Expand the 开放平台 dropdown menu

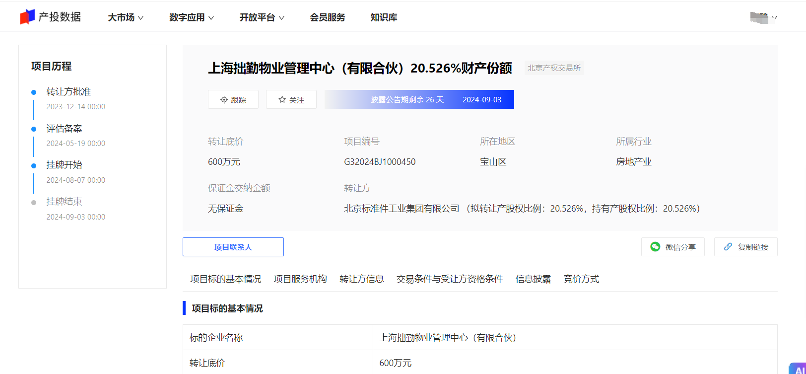[262, 17]
